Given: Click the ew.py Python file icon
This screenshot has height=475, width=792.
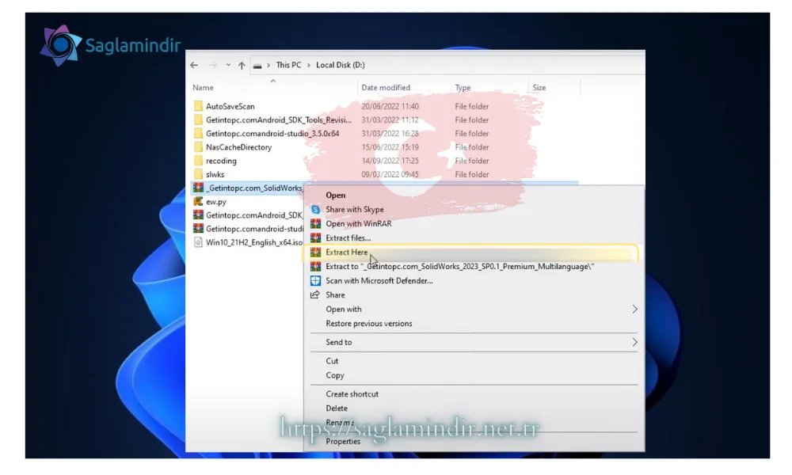Looking at the screenshot, I should click(198, 201).
